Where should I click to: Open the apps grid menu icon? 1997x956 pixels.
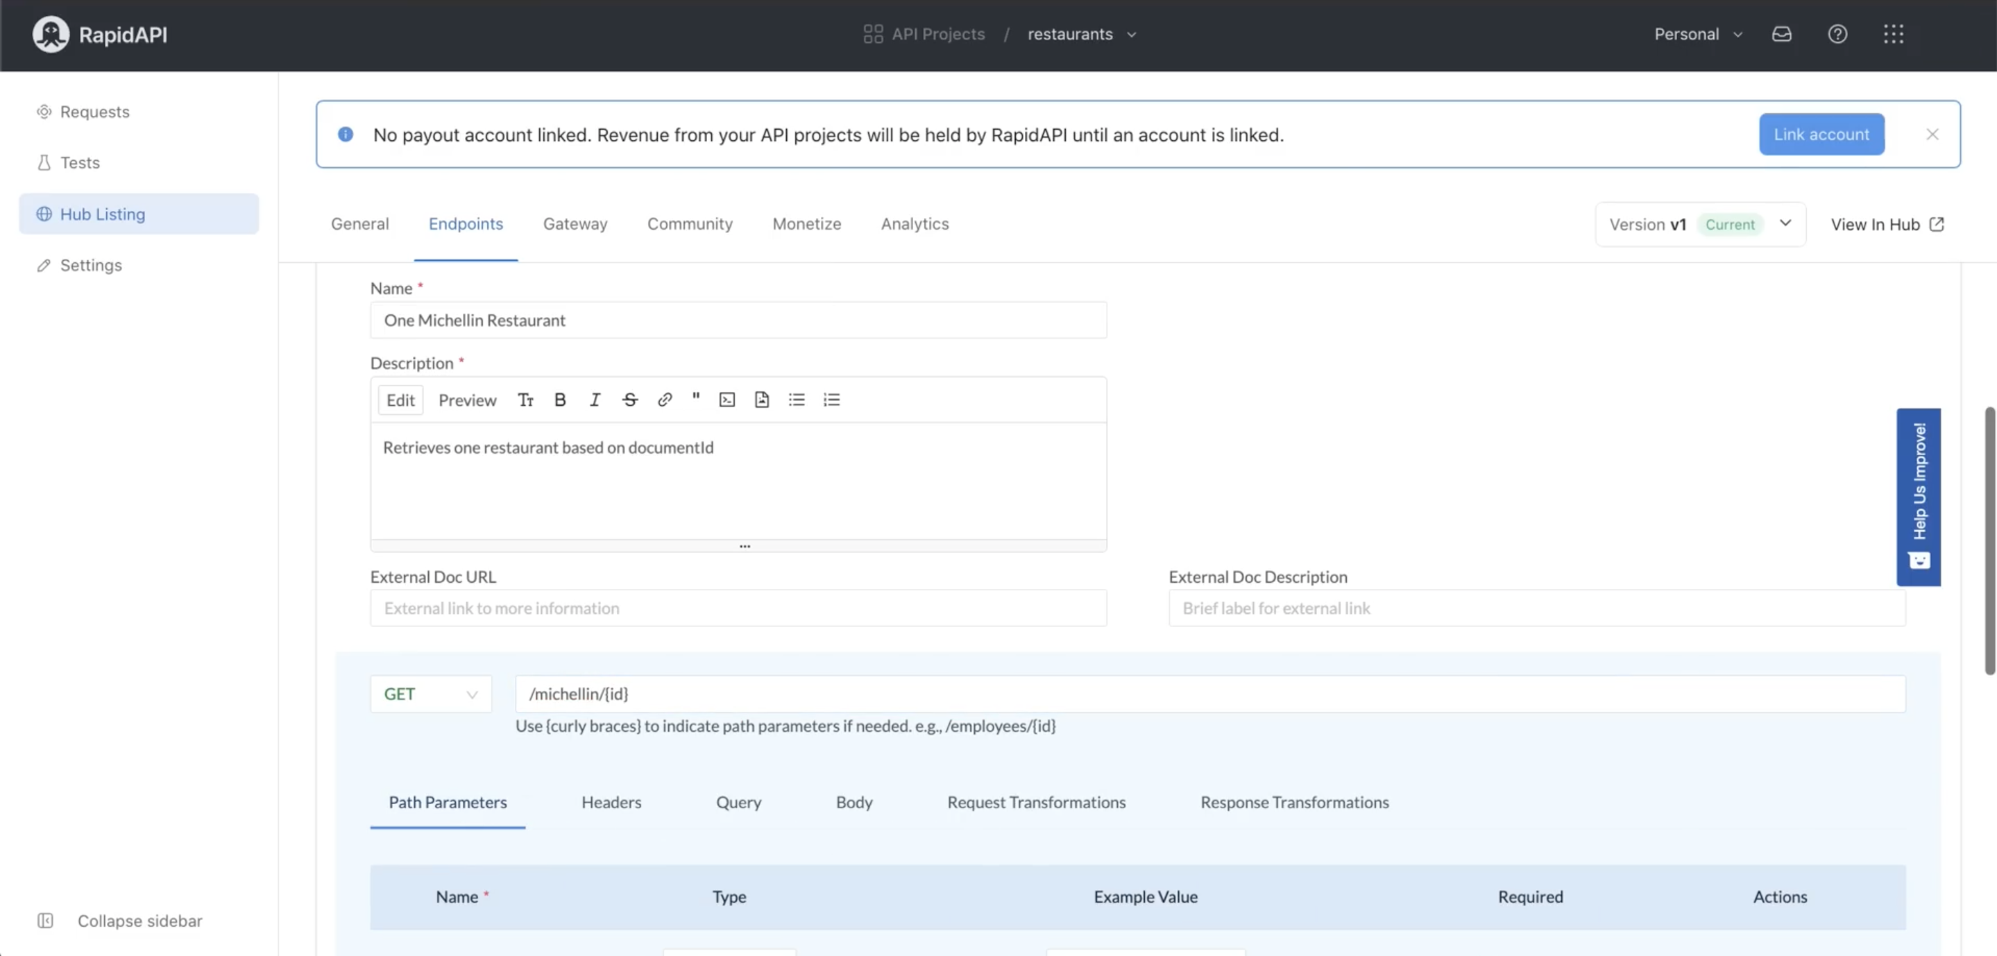(x=1893, y=34)
